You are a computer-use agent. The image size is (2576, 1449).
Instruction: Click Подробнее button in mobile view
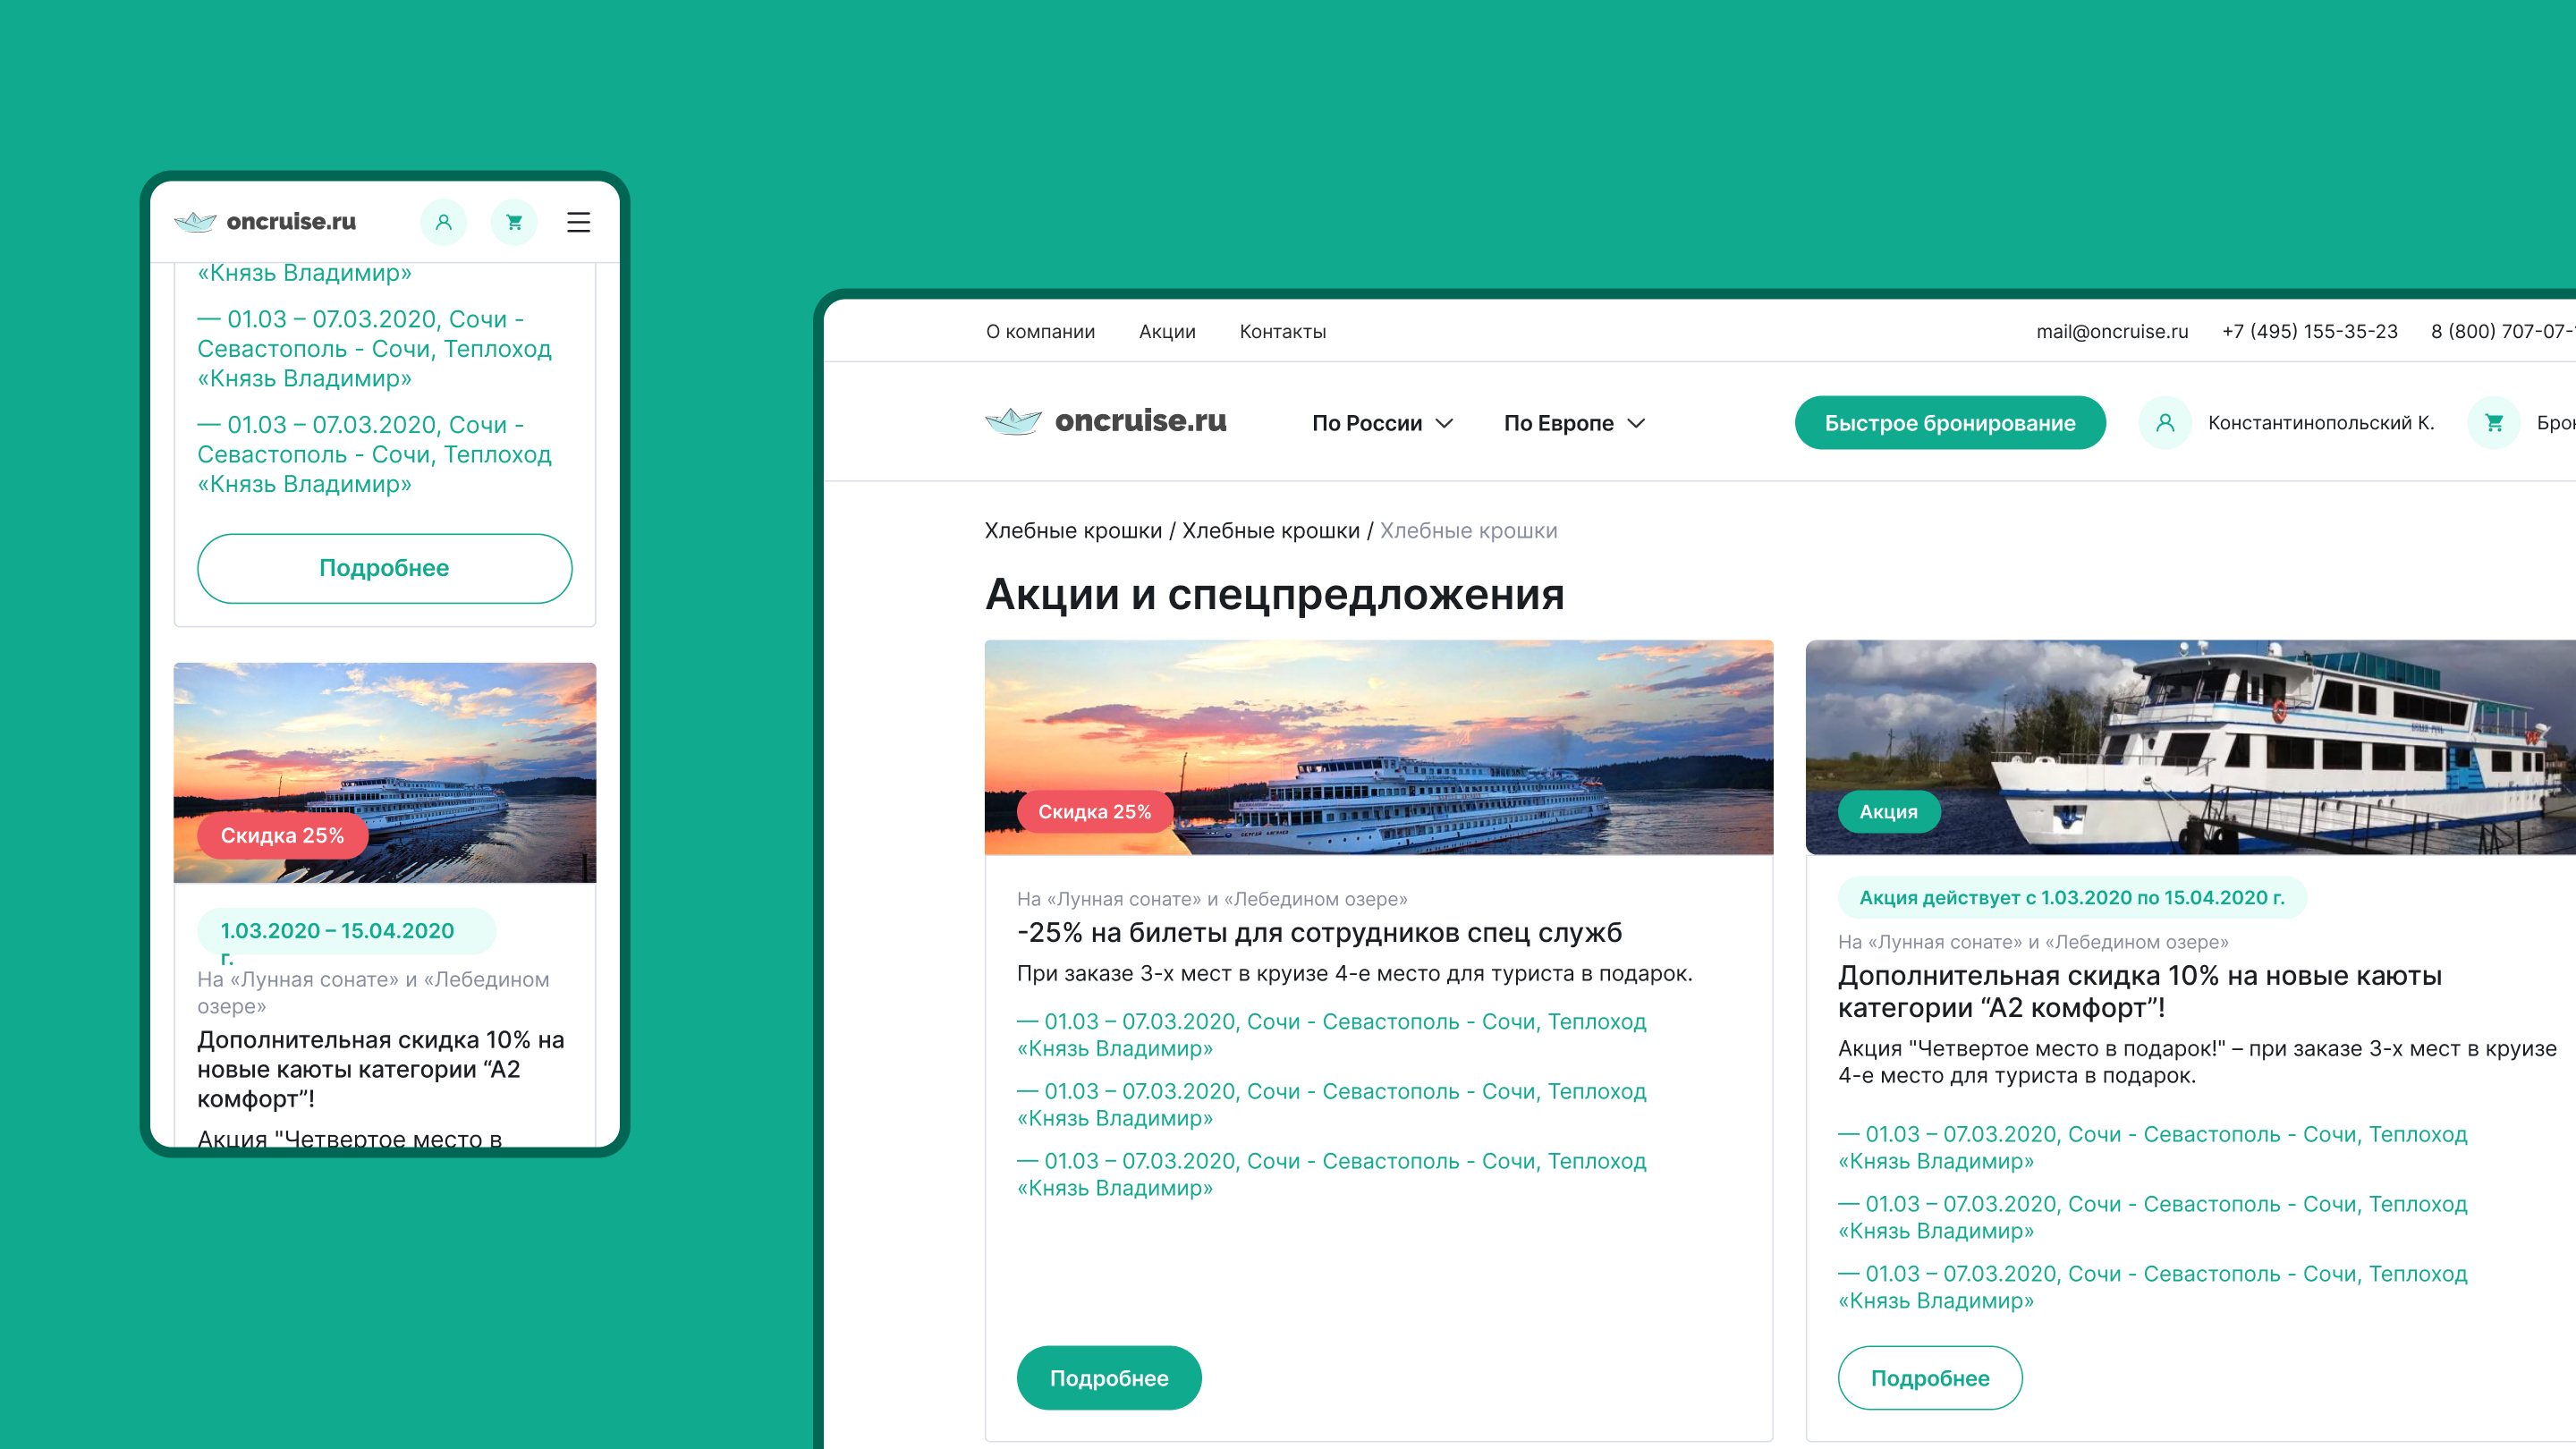tap(385, 568)
